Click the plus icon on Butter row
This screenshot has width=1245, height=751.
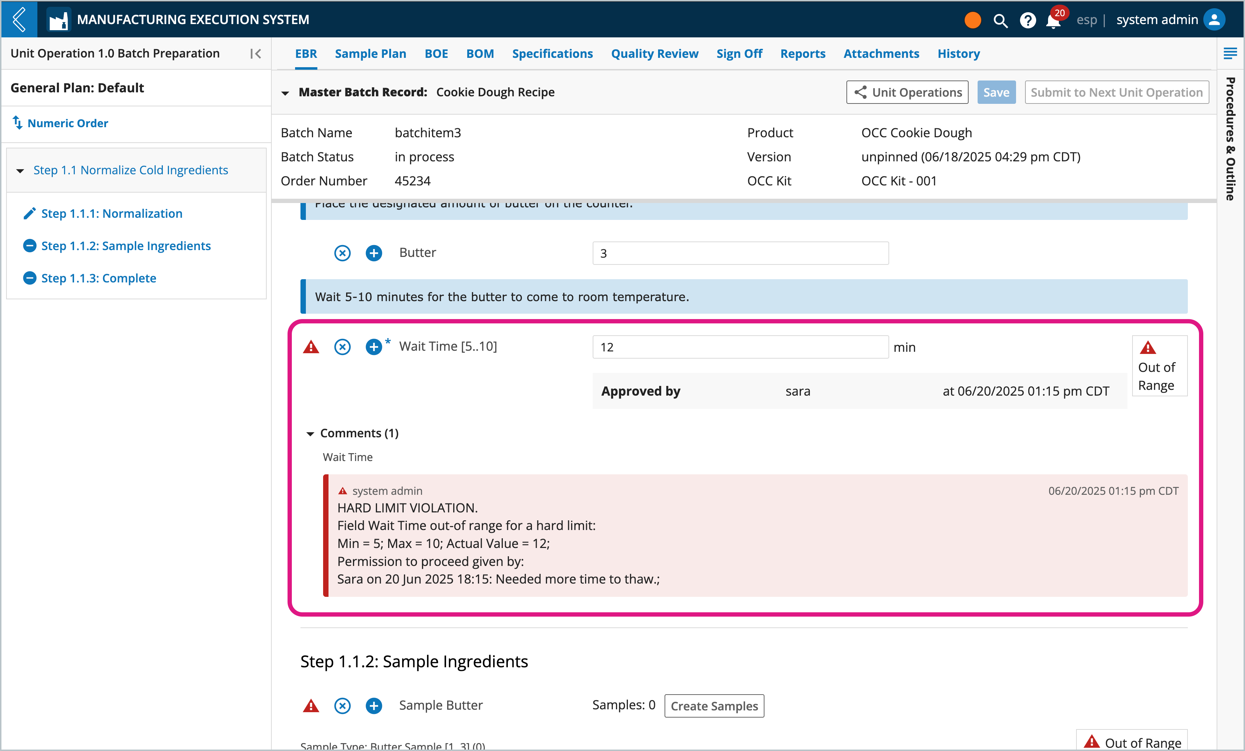(x=374, y=253)
